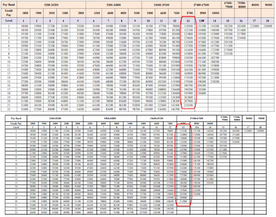Click the cell reading 209600
The width and height of the screenshot is (276, 217).
tap(183, 198)
